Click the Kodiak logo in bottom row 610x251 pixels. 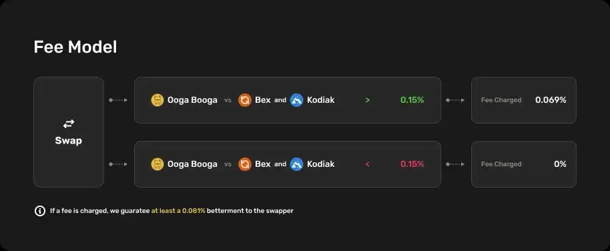point(296,164)
